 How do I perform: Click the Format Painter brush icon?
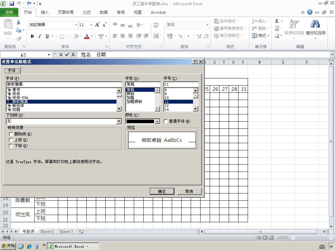[19, 39]
